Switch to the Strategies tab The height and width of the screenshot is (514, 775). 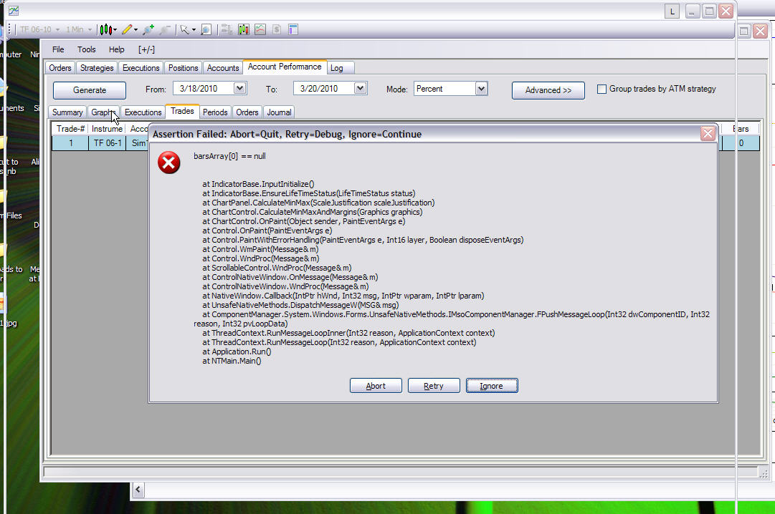click(x=97, y=67)
